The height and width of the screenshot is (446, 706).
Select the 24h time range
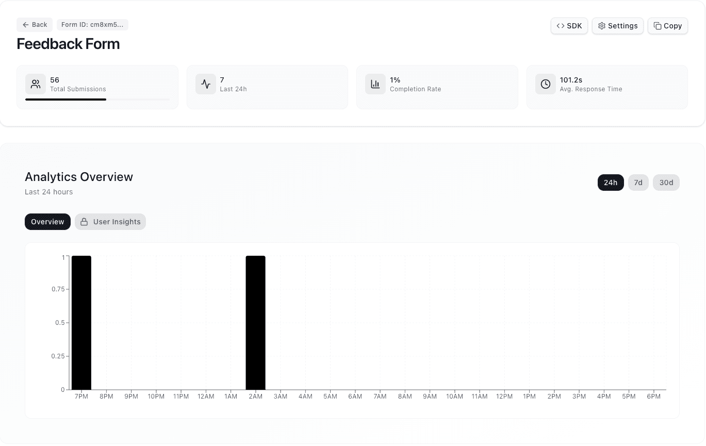tap(611, 183)
